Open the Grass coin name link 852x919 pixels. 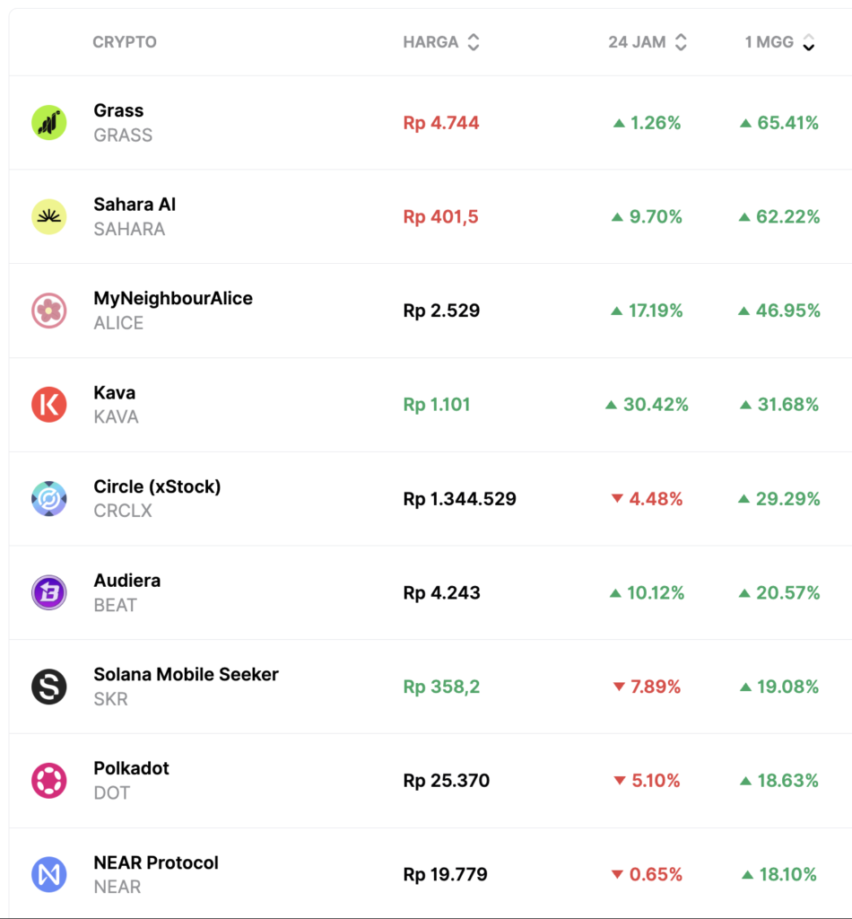point(118,110)
